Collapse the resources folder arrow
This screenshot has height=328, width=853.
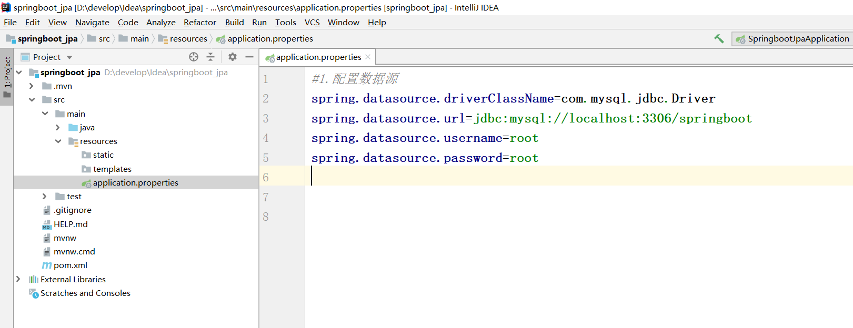coord(58,141)
